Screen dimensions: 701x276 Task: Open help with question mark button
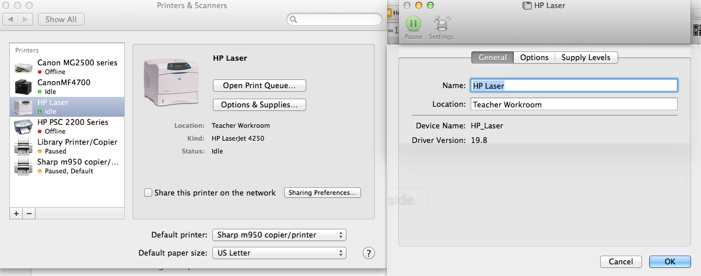click(x=369, y=253)
